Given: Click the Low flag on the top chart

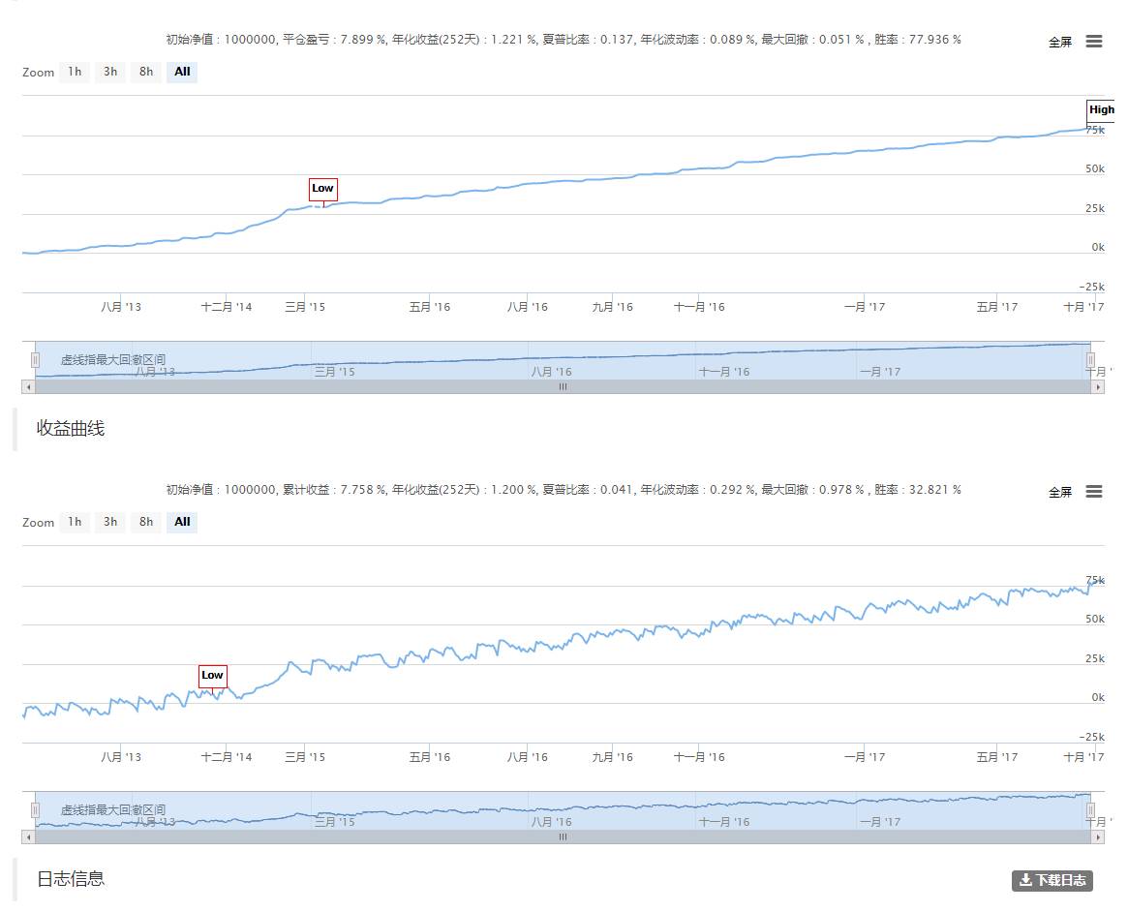Looking at the screenshot, I should [x=322, y=189].
